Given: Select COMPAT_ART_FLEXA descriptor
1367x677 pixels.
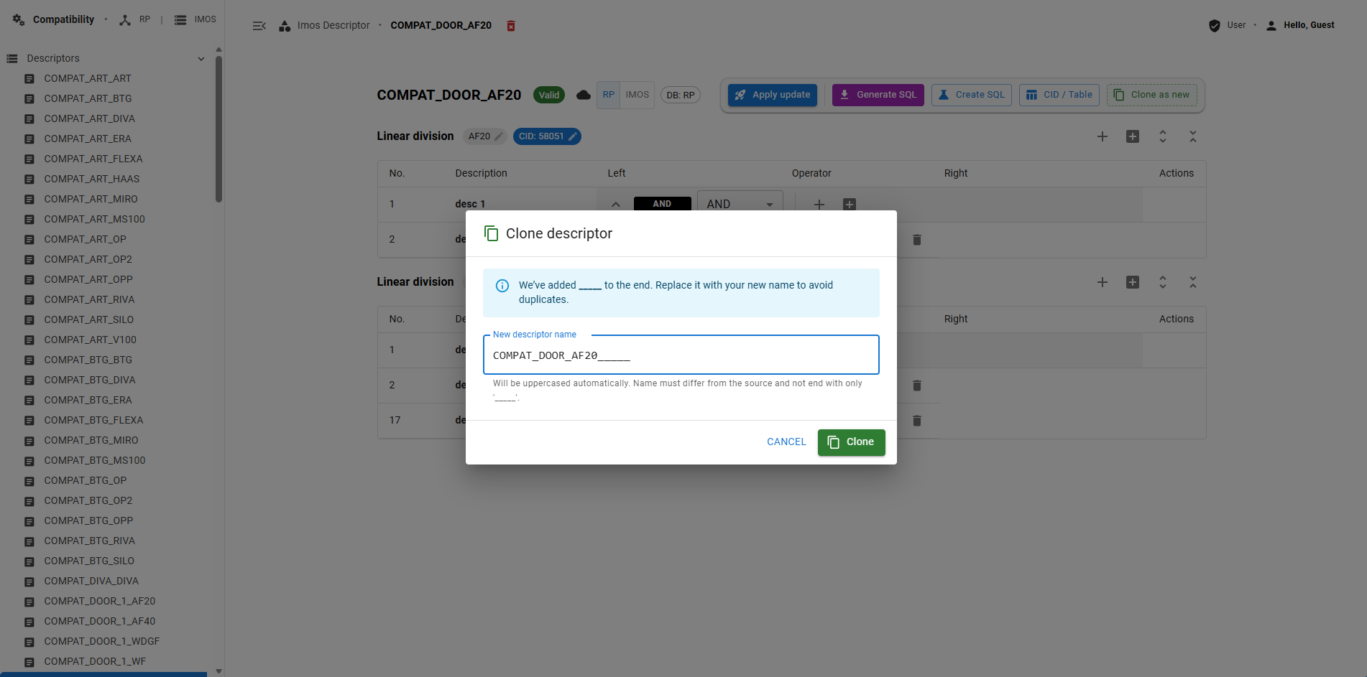Looking at the screenshot, I should click(x=93, y=159).
